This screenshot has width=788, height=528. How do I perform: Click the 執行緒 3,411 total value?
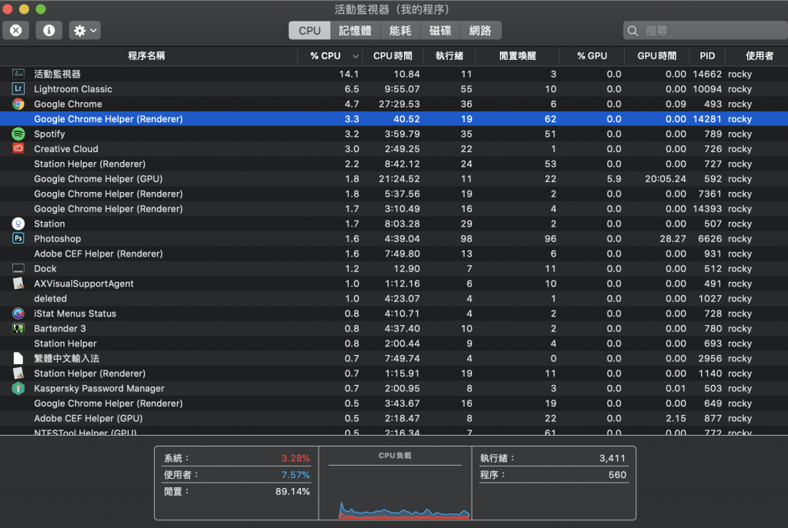[612, 458]
